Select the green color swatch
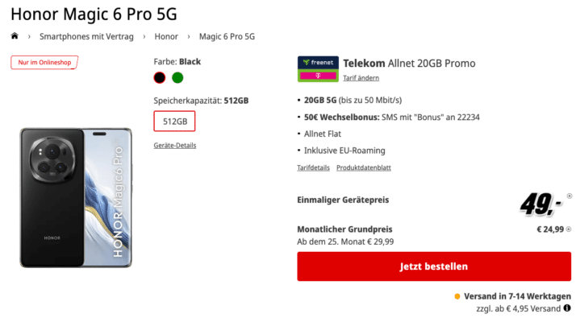The width and height of the screenshot is (576, 322). click(x=177, y=78)
